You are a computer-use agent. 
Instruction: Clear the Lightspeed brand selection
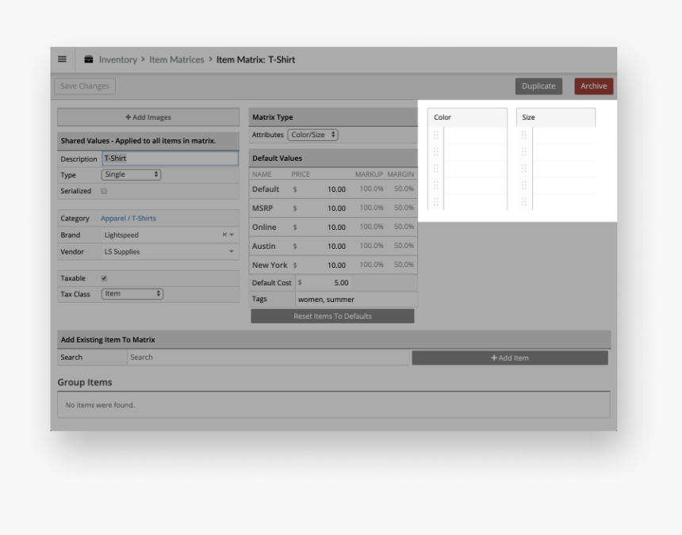click(x=224, y=235)
